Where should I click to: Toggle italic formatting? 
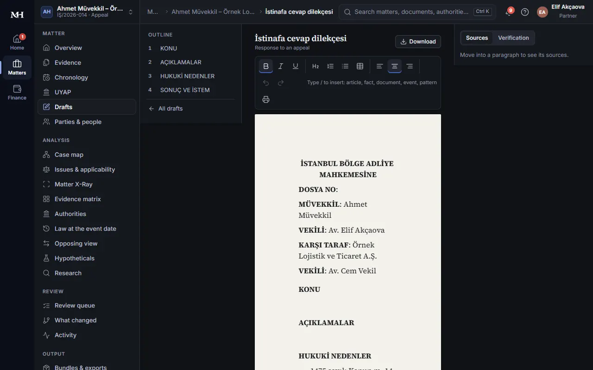(x=281, y=66)
